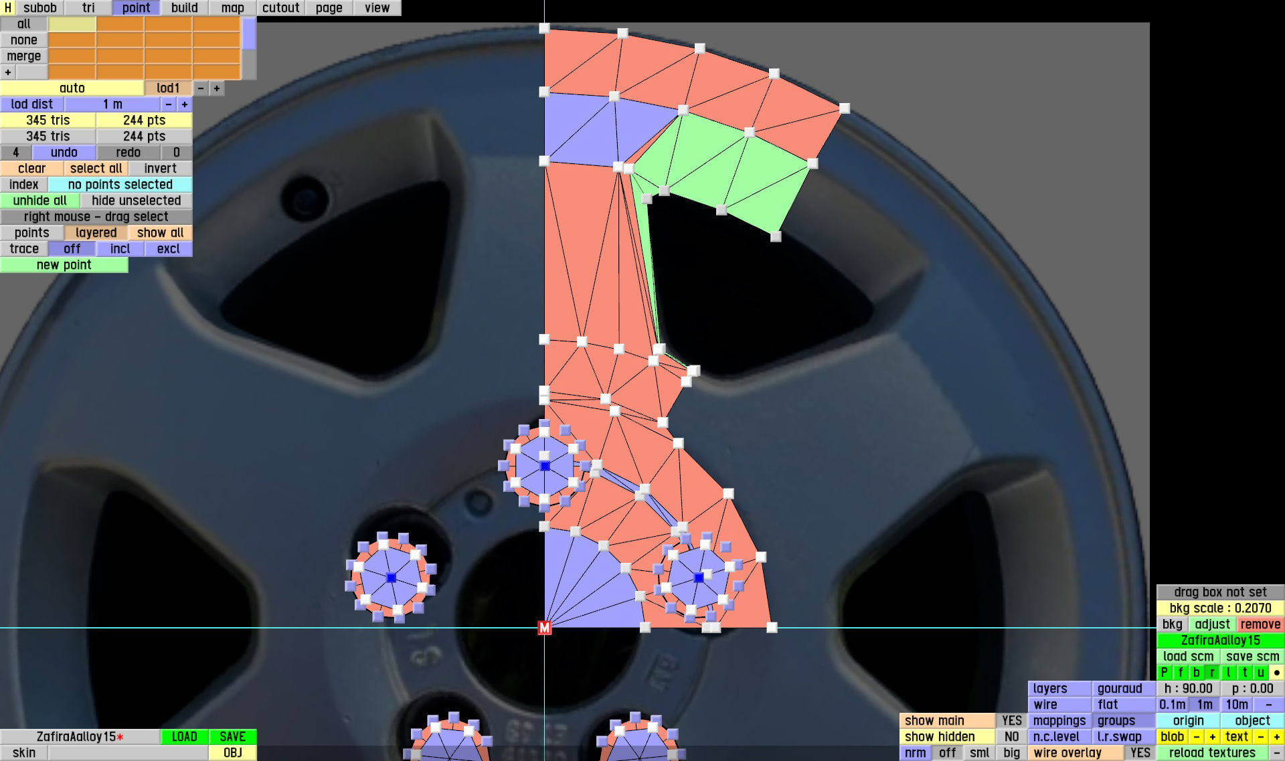Toggle show main YES setting

1011,721
